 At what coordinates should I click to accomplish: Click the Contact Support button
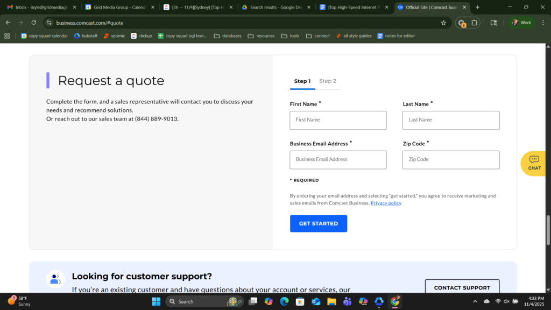click(x=462, y=287)
